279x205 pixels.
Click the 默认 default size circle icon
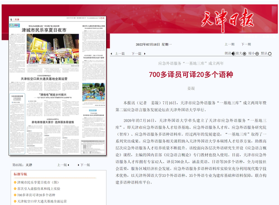[x=270, y=53]
